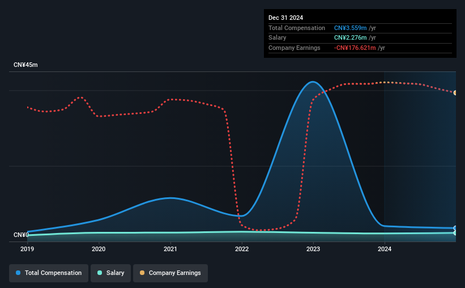Click the Dec 31 2024 tooltip date
Image resolution: width=465 pixels, height=288 pixels.
click(x=285, y=18)
